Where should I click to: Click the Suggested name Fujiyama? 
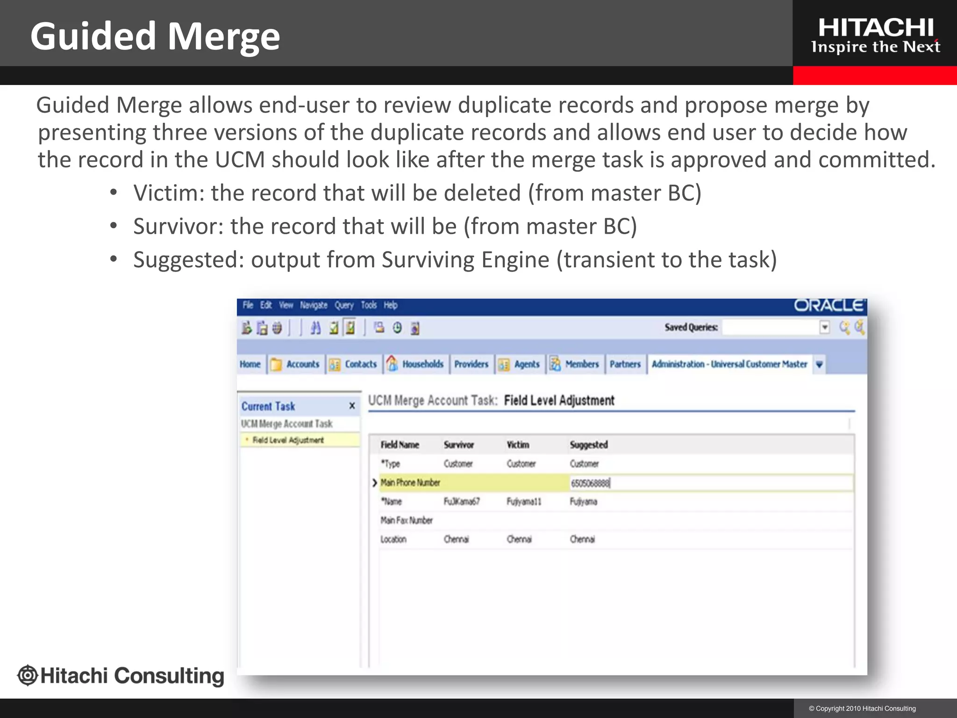coord(583,502)
